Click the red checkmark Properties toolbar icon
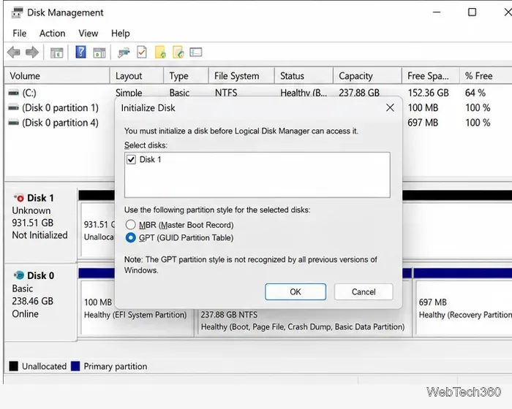This screenshot has height=409, width=512. (x=142, y=52)
